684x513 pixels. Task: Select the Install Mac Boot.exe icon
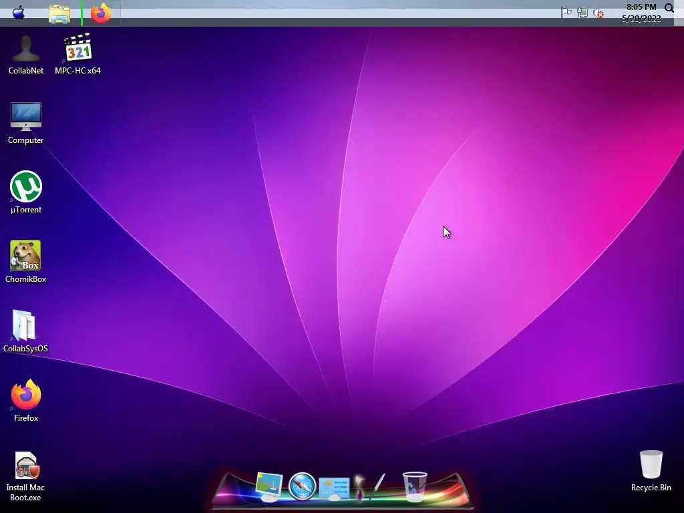click(x=25, y=476)
